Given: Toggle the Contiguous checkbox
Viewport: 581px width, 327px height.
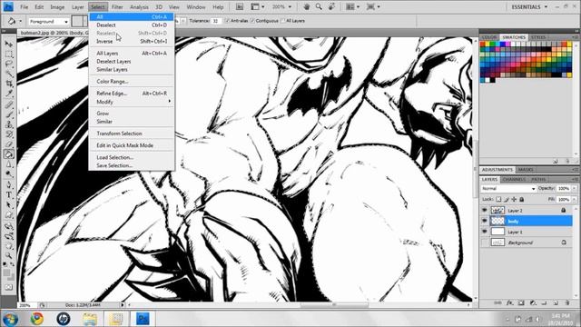Looking at the screenshot, I should pos(252,21).
